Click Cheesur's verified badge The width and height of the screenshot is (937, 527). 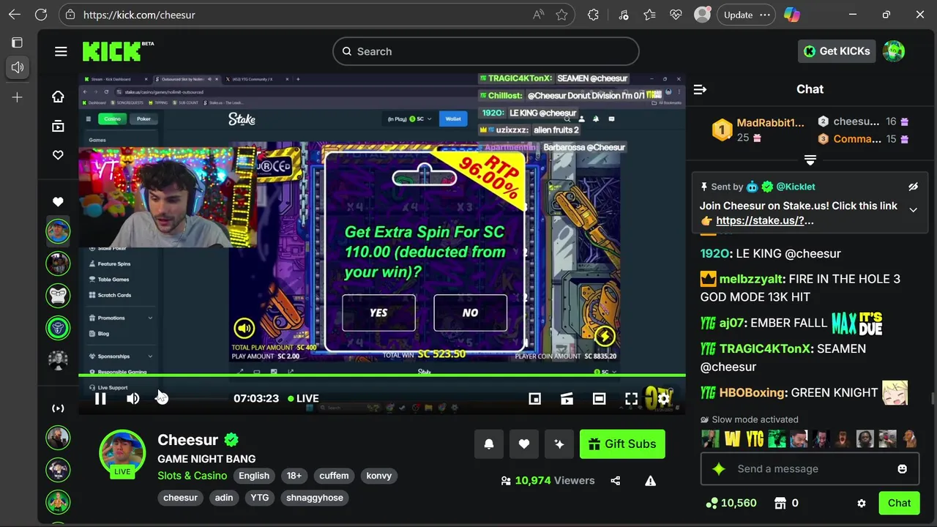[x=231, y=440]
